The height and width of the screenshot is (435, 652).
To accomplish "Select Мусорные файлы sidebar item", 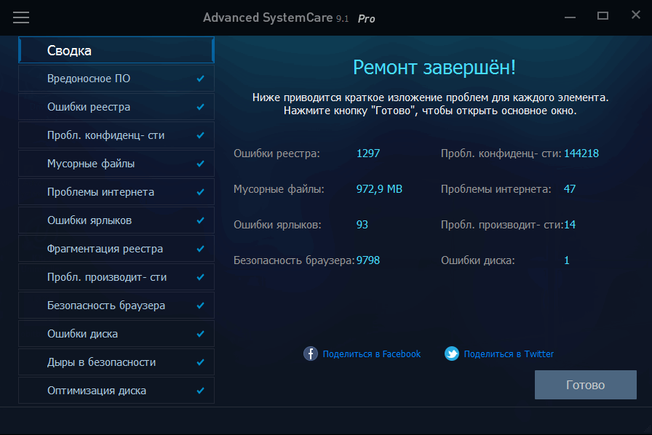I will (x=116, y=164).
